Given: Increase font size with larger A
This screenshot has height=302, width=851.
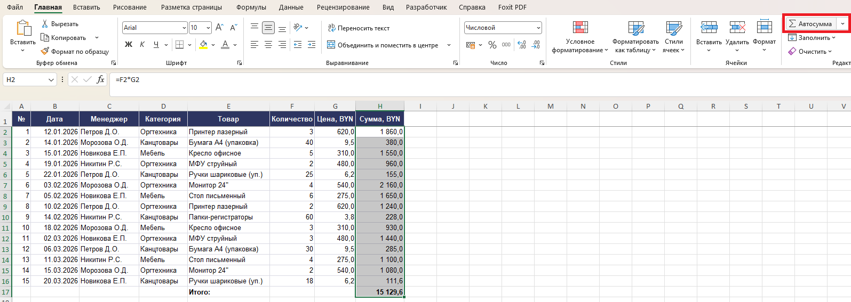Looking at the screenshot, I should [220, 28].
